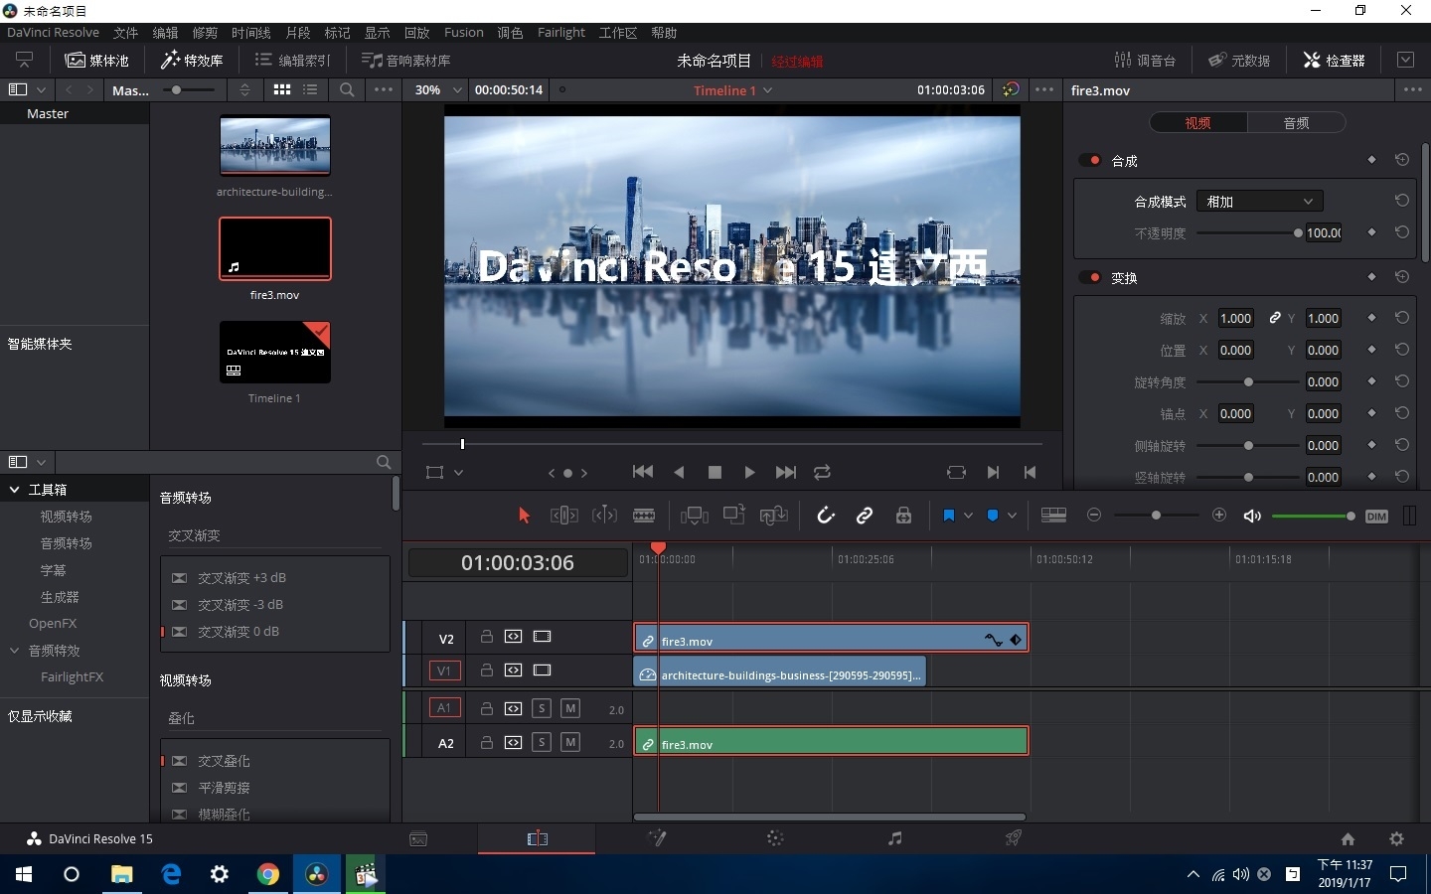Toggle the 特效库 panel button

(x=193, y=61)
